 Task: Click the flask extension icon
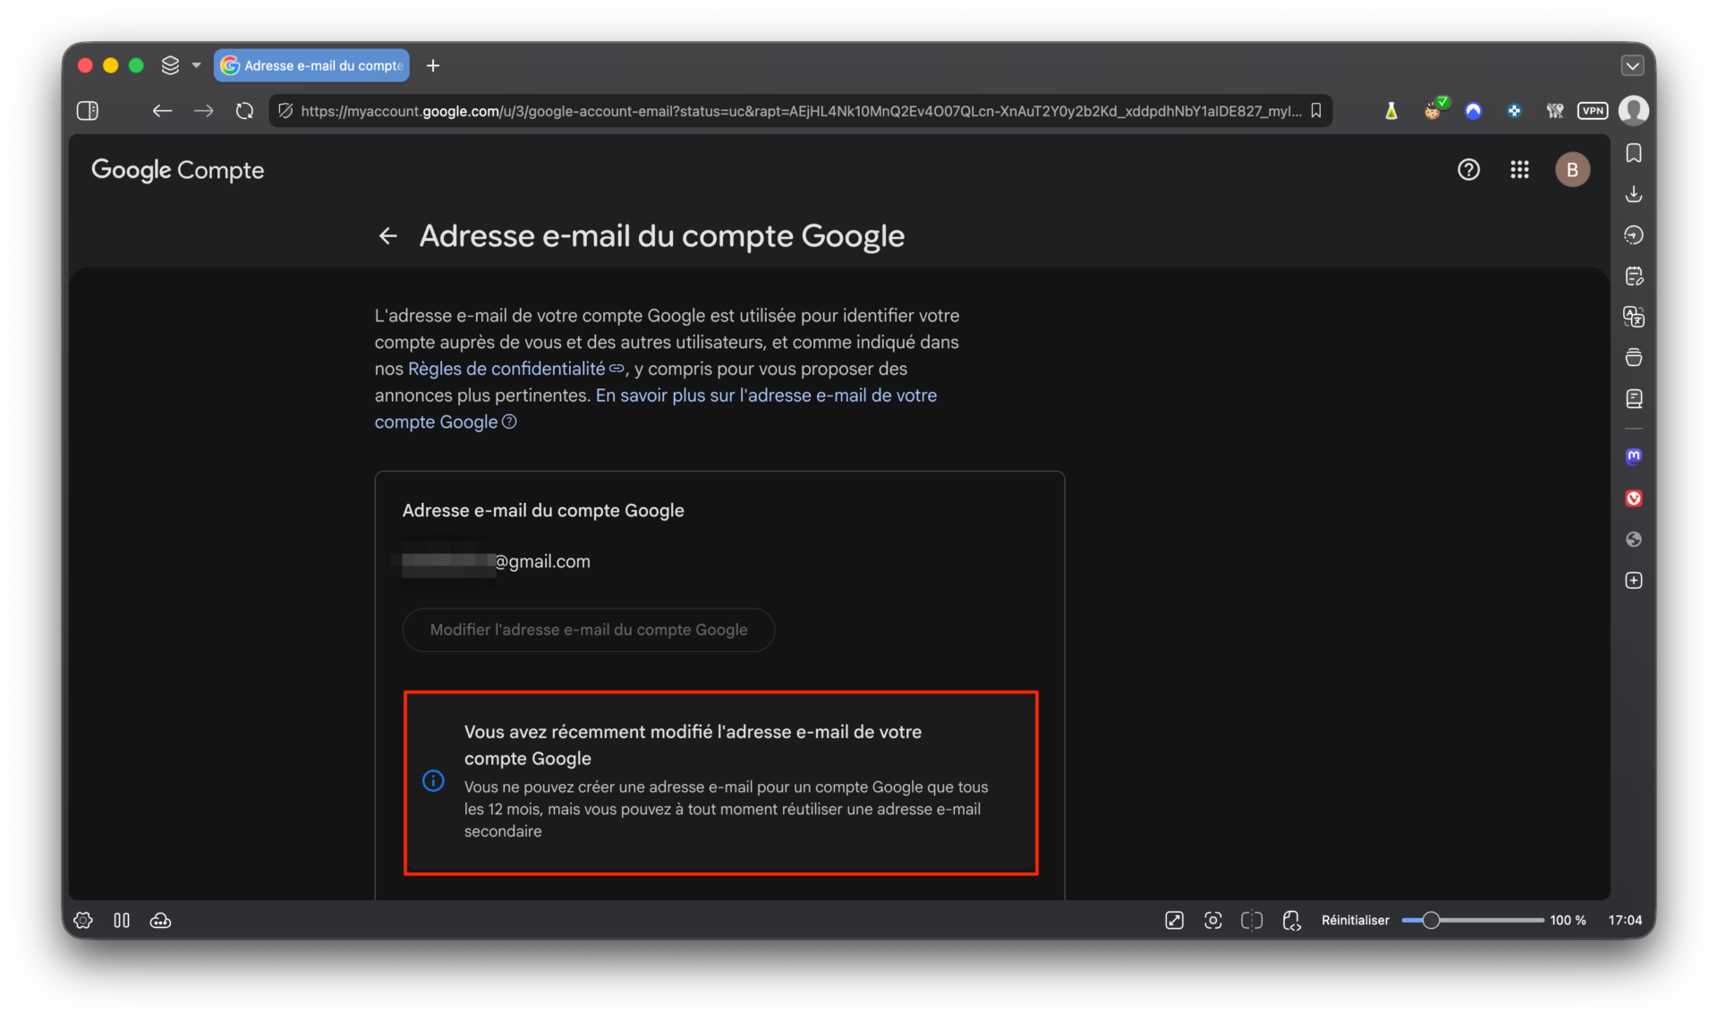(1391, 111)
